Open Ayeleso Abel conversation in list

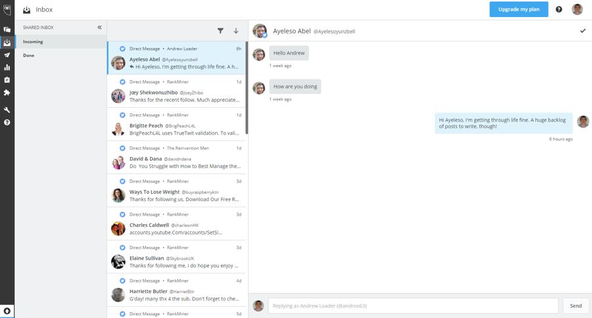177,58
